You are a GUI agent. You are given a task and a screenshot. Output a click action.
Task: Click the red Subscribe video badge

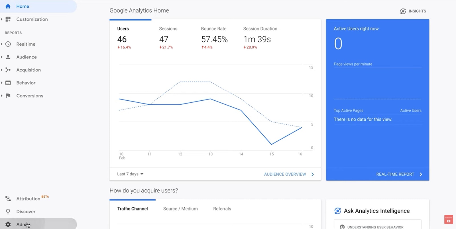449,220
